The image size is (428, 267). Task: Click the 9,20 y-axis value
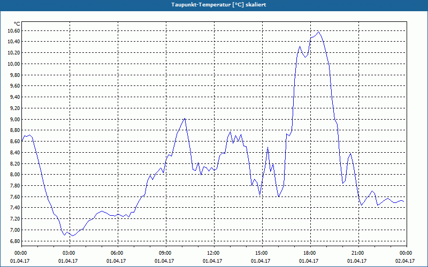15,108
